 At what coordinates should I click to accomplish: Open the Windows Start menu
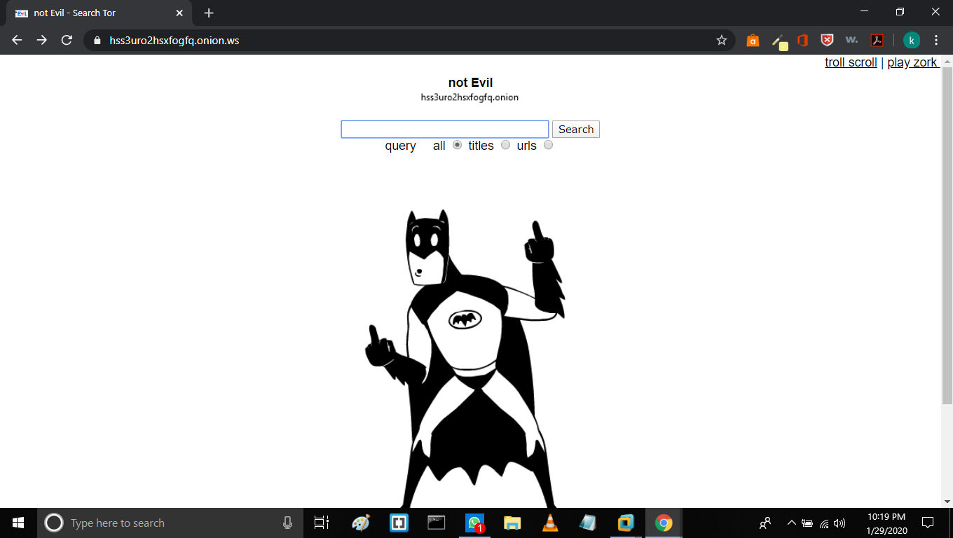pyautogui.click(x=18, y=523)
